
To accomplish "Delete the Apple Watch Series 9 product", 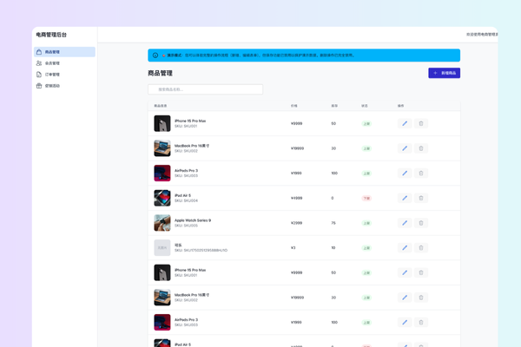I will pyautogui.click(x=421, y=223).
